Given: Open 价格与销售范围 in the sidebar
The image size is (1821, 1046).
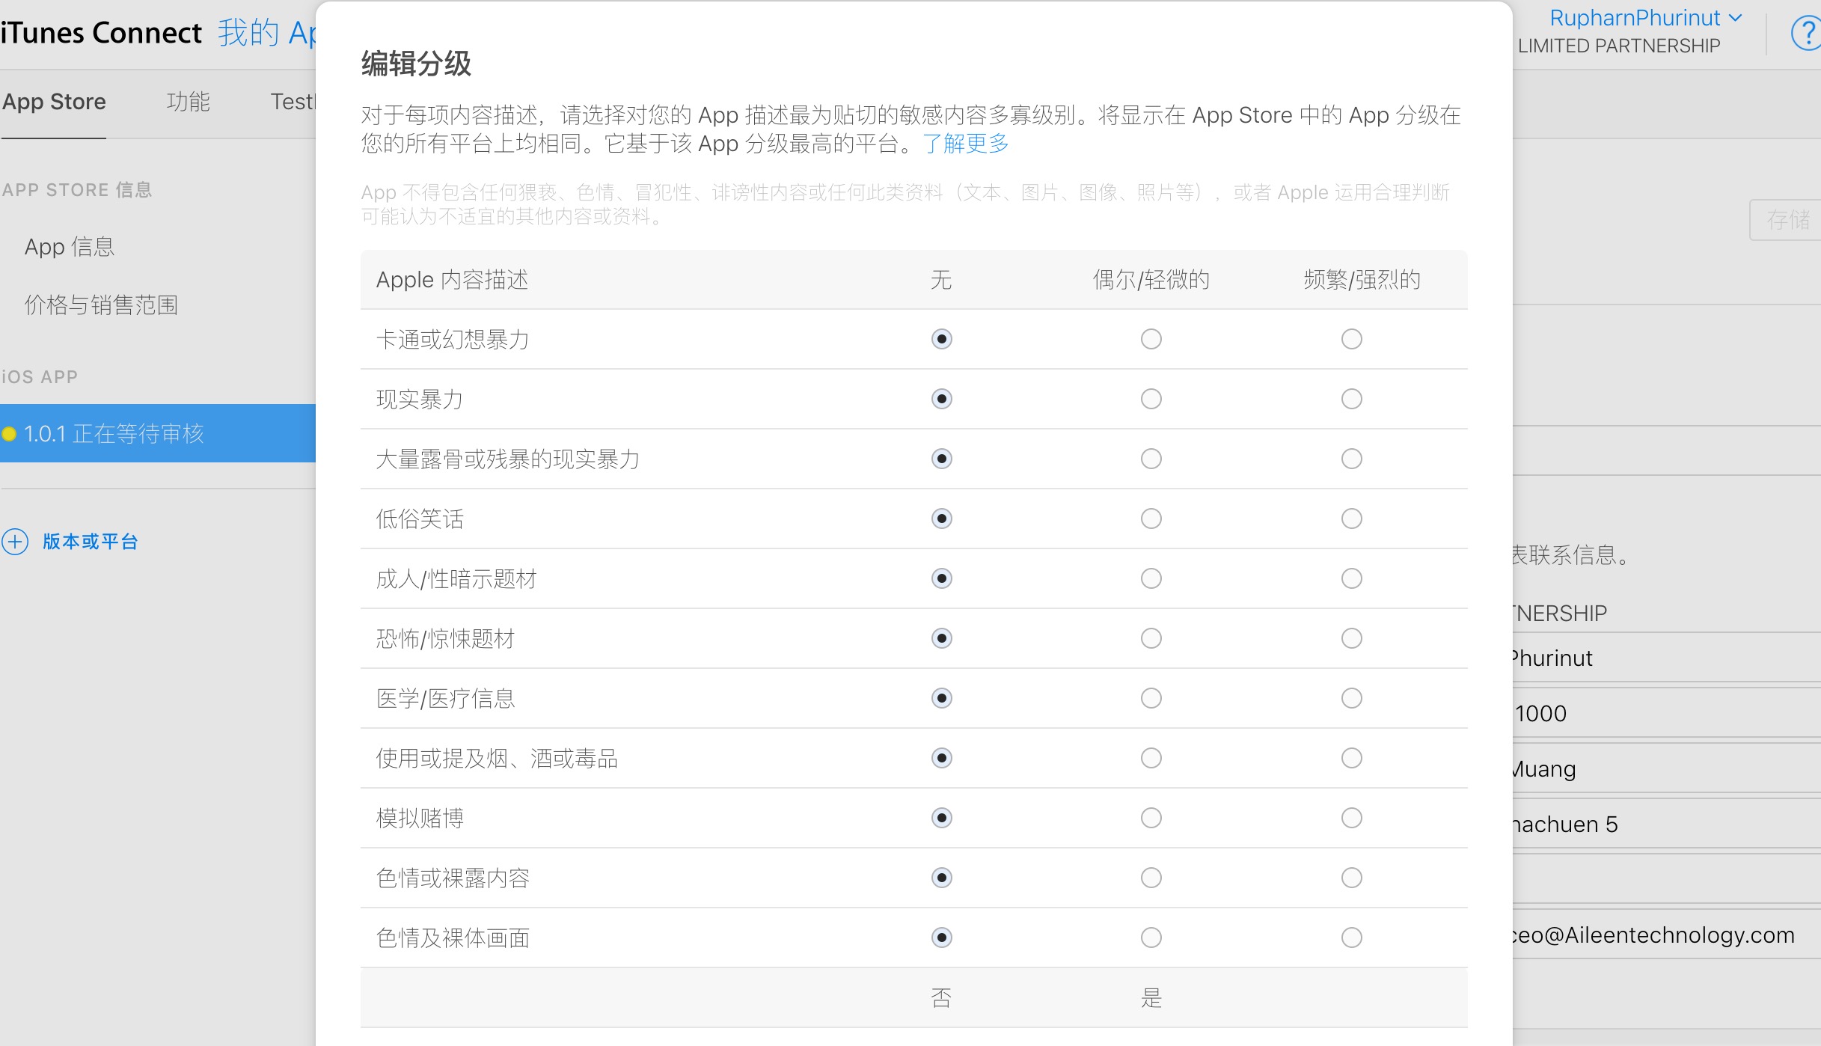Looking at the screenshot, I should click(101, 305).
